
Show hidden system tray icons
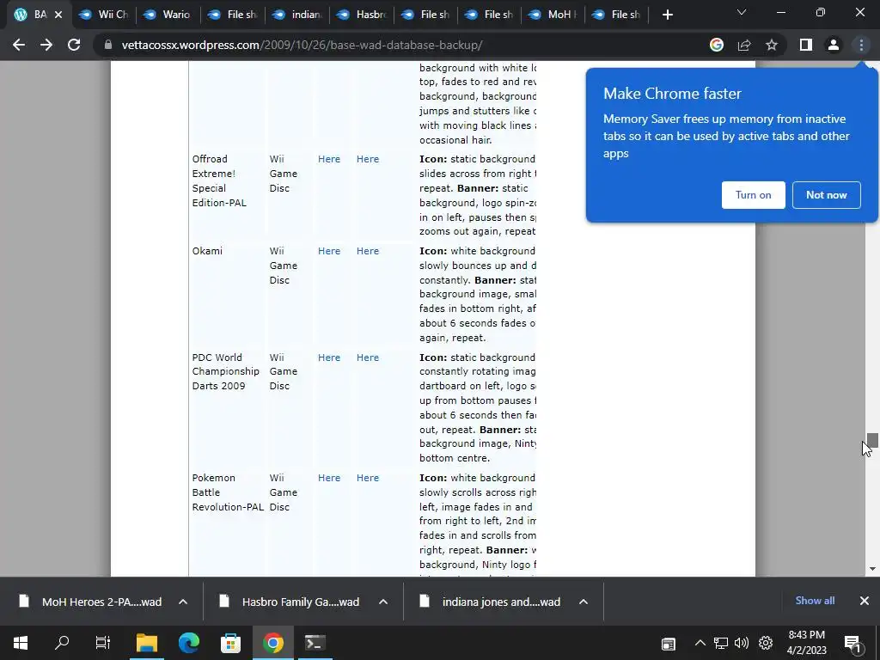[700, 644]
